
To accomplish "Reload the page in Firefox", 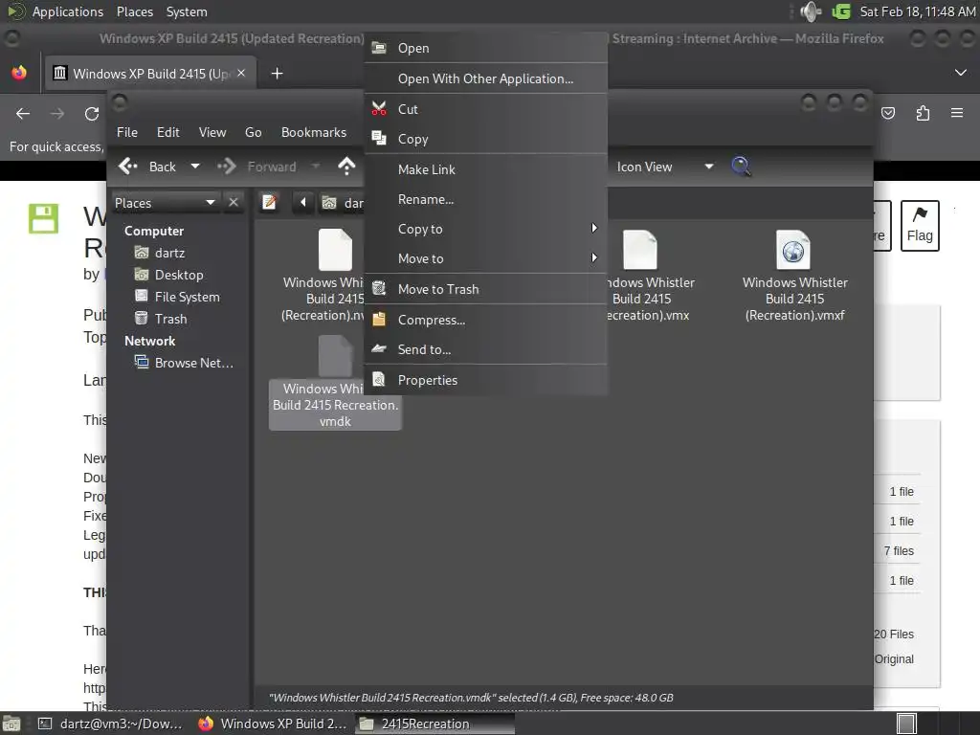I will 92,113.
